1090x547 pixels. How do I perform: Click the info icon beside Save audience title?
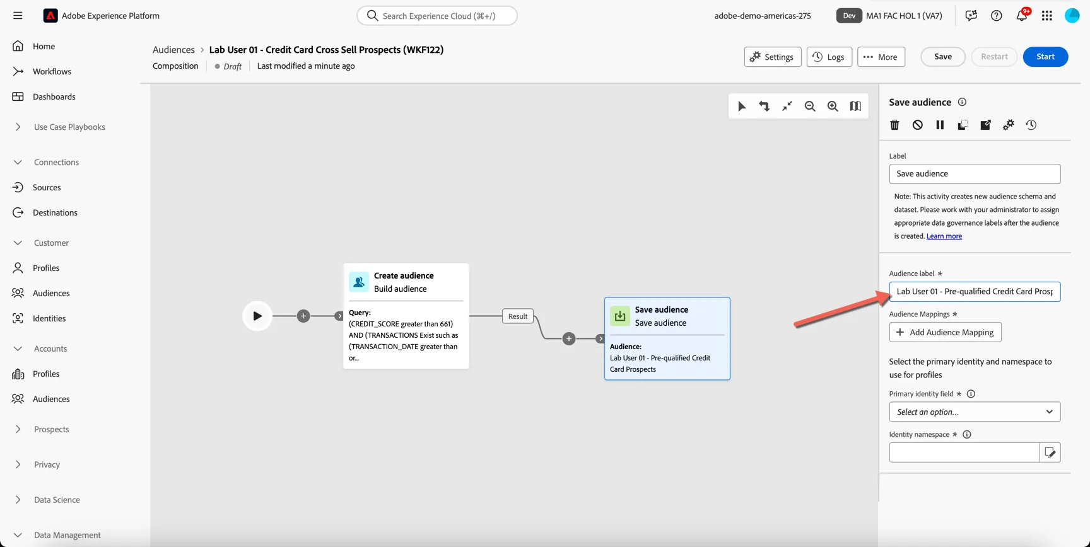962,102
